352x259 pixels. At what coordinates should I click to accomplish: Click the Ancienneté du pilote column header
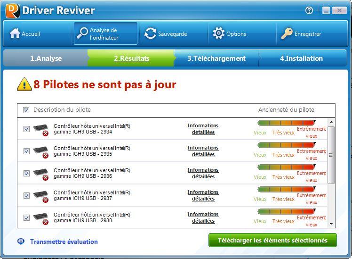[286, 110]
